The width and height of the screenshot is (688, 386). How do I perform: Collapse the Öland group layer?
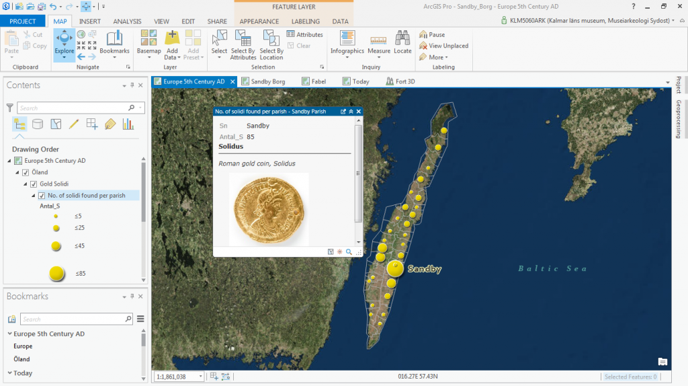pos(17,172)
